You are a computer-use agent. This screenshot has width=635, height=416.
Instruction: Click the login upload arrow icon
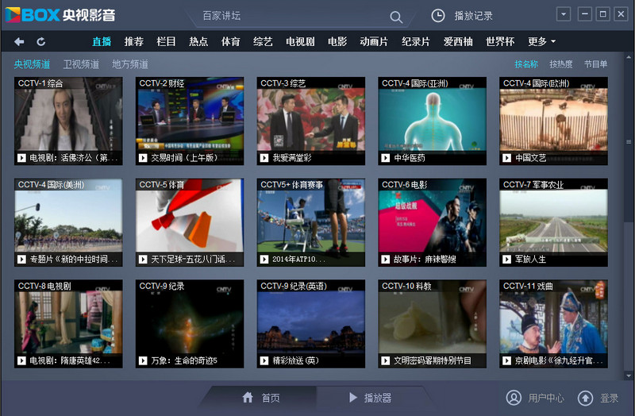pyautogui.click(x=585, y=398)
